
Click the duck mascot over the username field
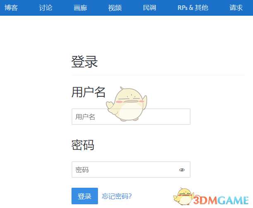tap(126, 104)
